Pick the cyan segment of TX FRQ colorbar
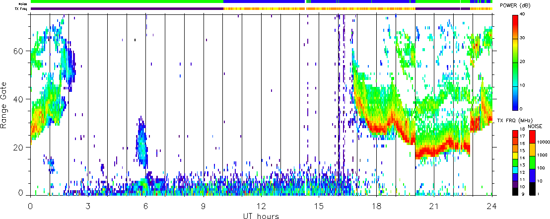 [x=515, y=170]
